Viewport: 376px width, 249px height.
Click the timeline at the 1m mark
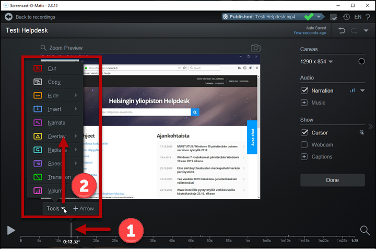click(248, 237)
